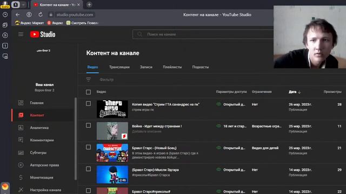The width and height of the screenshot is (346, 194).
Task: Click the YouTube Studio logo
Action: 43,34
